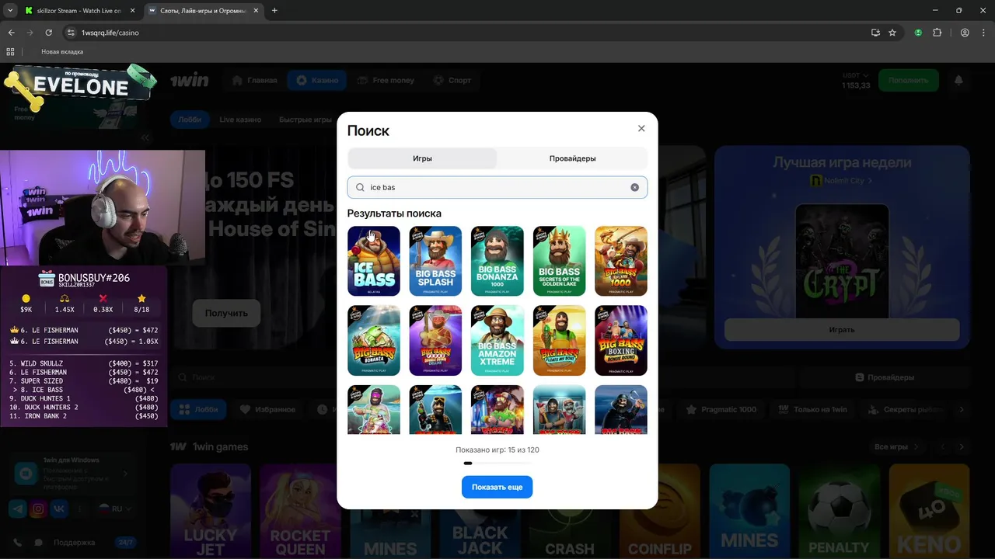Image resolution: width=995 pixels, height=559 pixels.
Task: Open Big Bass Amazon Xtreme game
Action: [497, 340]
